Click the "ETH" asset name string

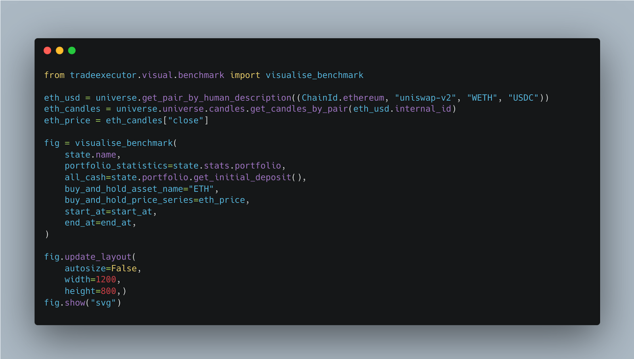(201, 189)
